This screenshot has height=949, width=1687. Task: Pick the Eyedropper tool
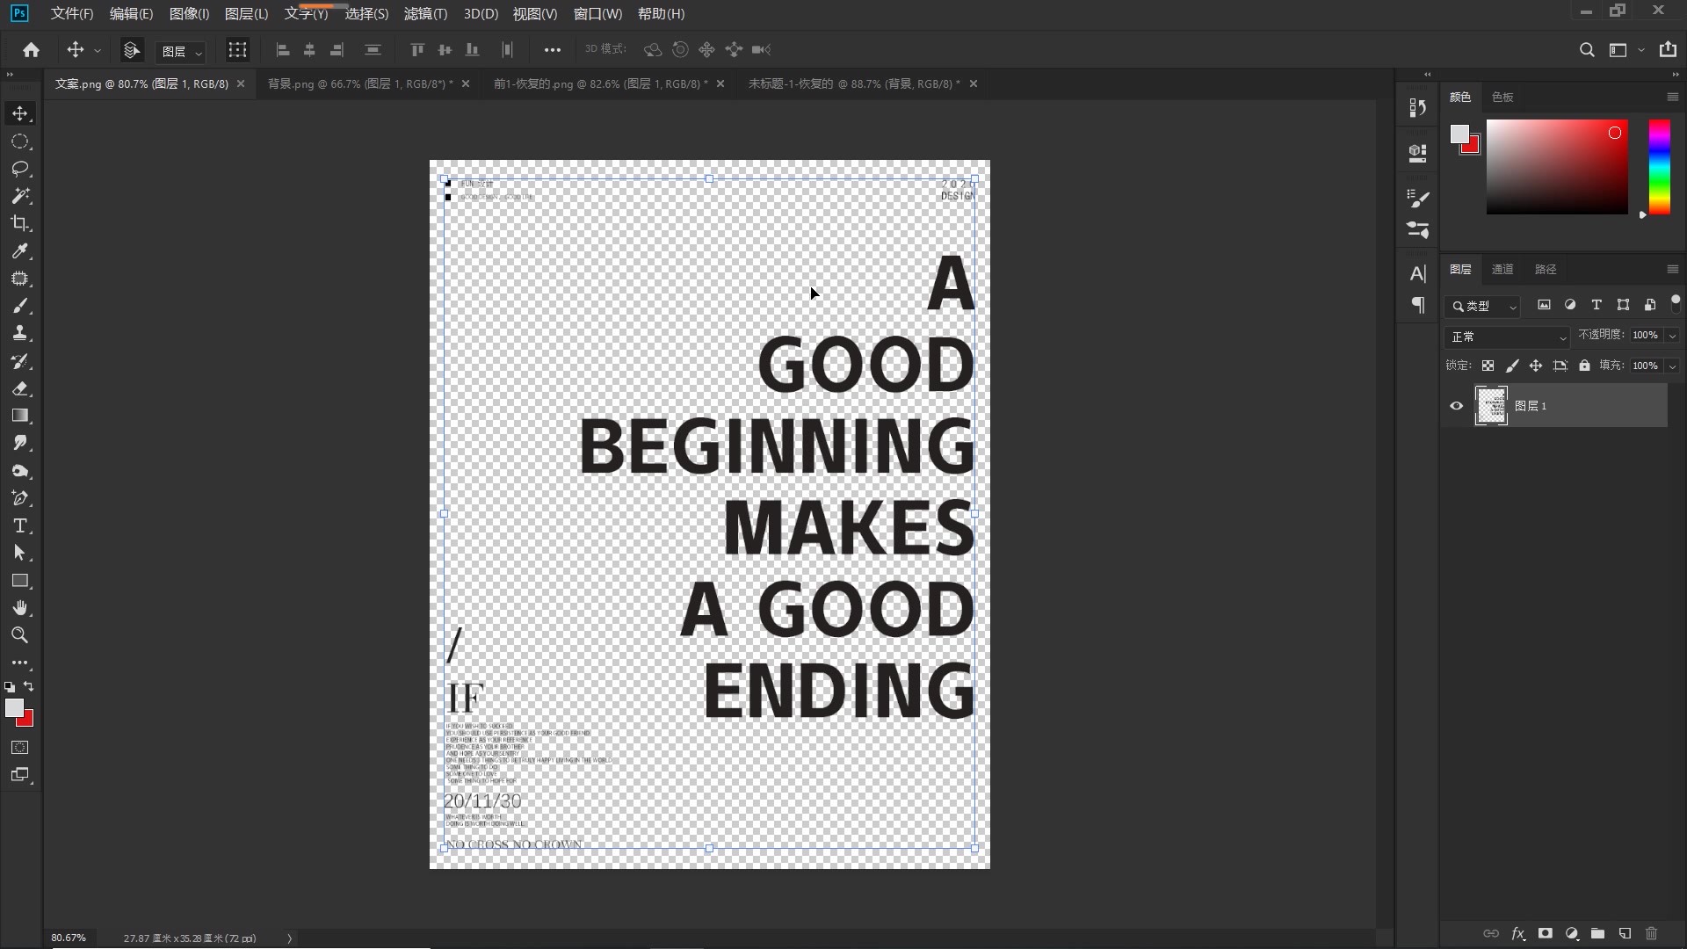(19, 251)
